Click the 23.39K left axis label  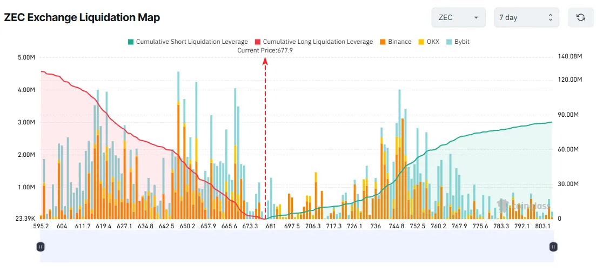[25, 219]
